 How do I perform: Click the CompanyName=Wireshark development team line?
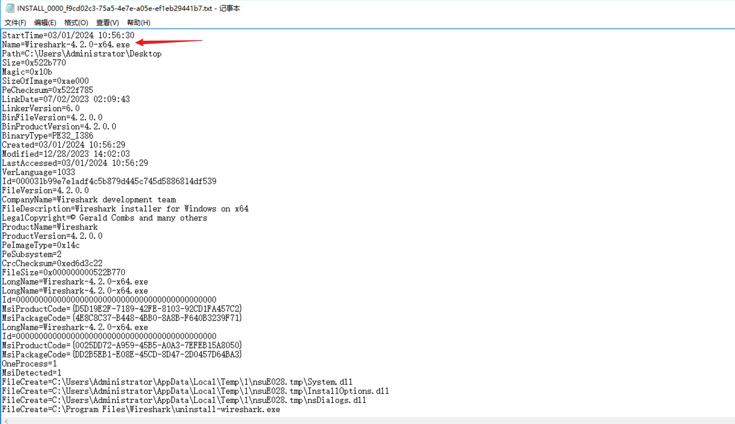(x=89, y=200)
